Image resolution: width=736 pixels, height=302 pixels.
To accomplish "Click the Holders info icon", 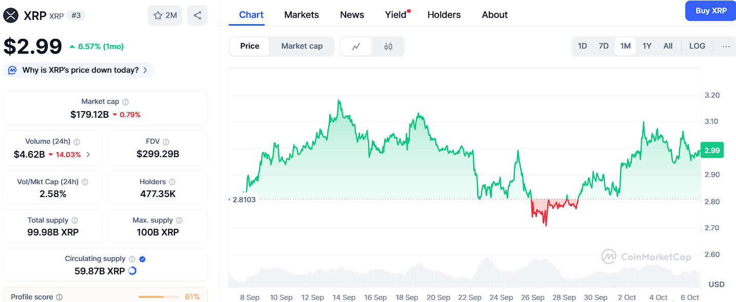I will tap(172, 182).
